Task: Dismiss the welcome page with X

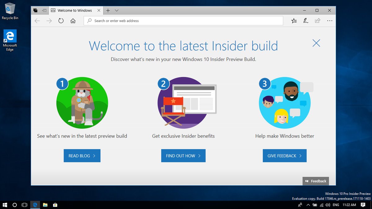Action: point(316,43)
